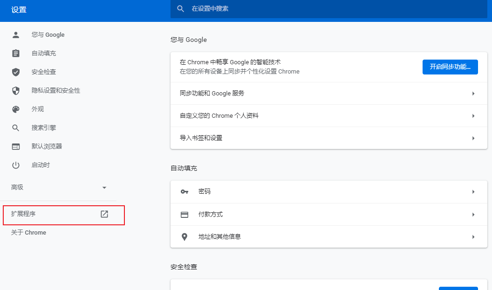Open the 地址和其他信息 settings row
This screenshot has height=290, width=492.
point(328,237)
